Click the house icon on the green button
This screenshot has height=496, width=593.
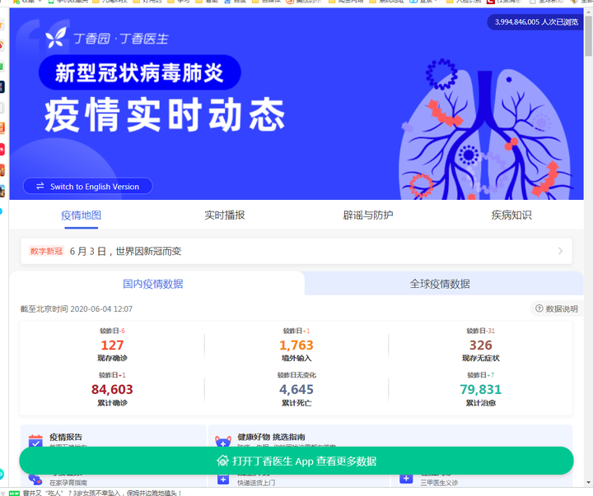(x=222, y=461)
